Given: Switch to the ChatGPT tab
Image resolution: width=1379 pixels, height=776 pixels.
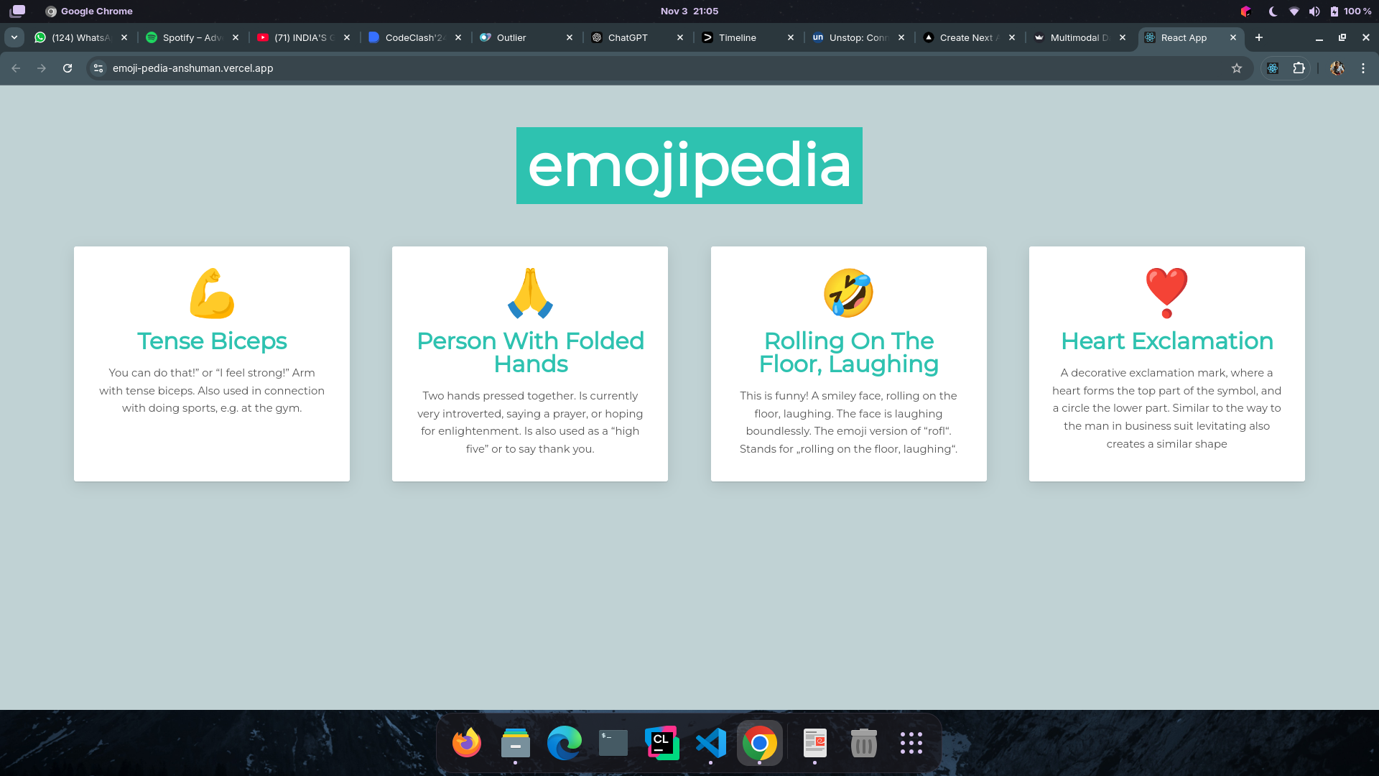Looking at the screenshot, I should coord(627,37).
